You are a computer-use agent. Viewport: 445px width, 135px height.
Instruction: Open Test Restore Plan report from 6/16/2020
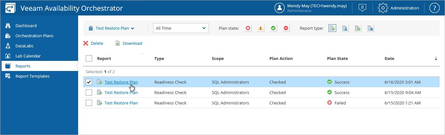(x=121, y=82)
